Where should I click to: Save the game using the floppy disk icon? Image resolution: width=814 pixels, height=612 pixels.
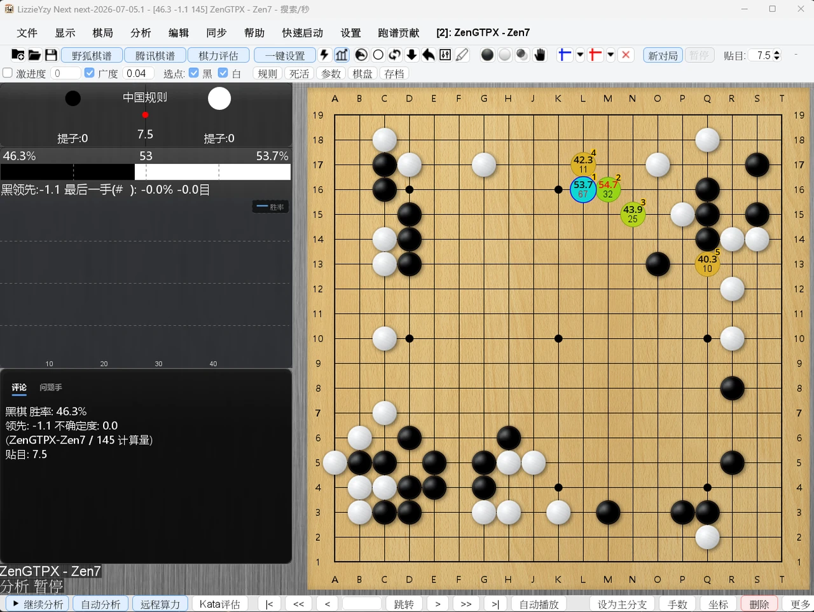click(x=51, y=55)
